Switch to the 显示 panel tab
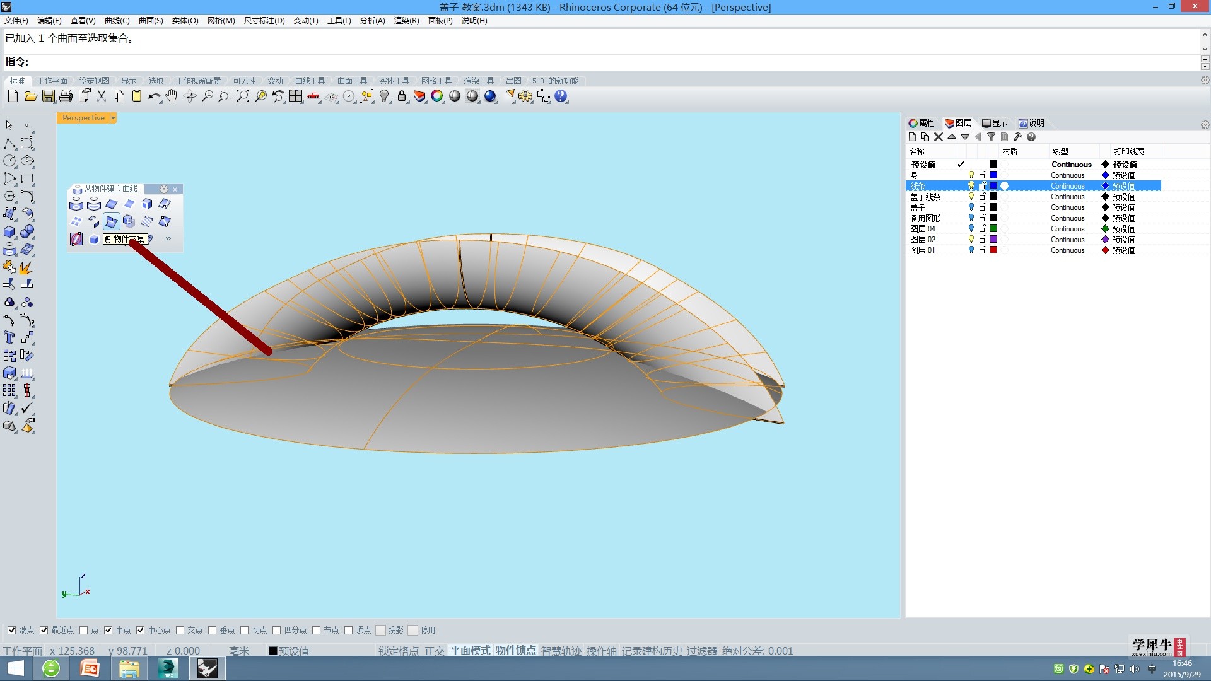The height and width of the screenshot is (681, 1211). (x=995, y=123)
